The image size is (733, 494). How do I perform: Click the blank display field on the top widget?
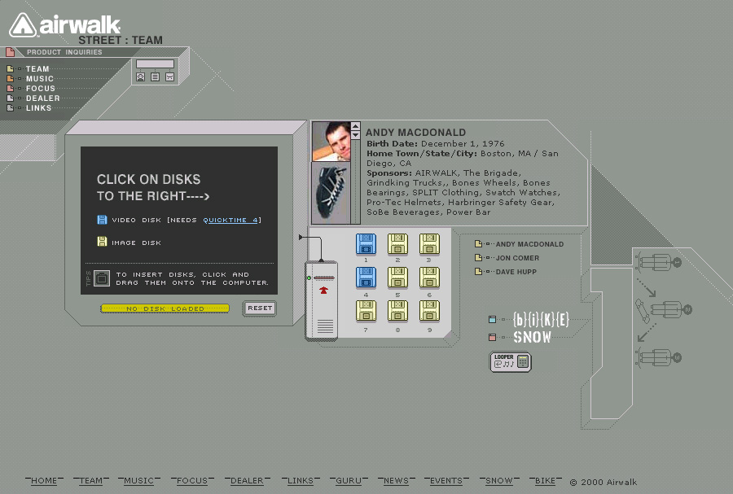click(156, 64)
